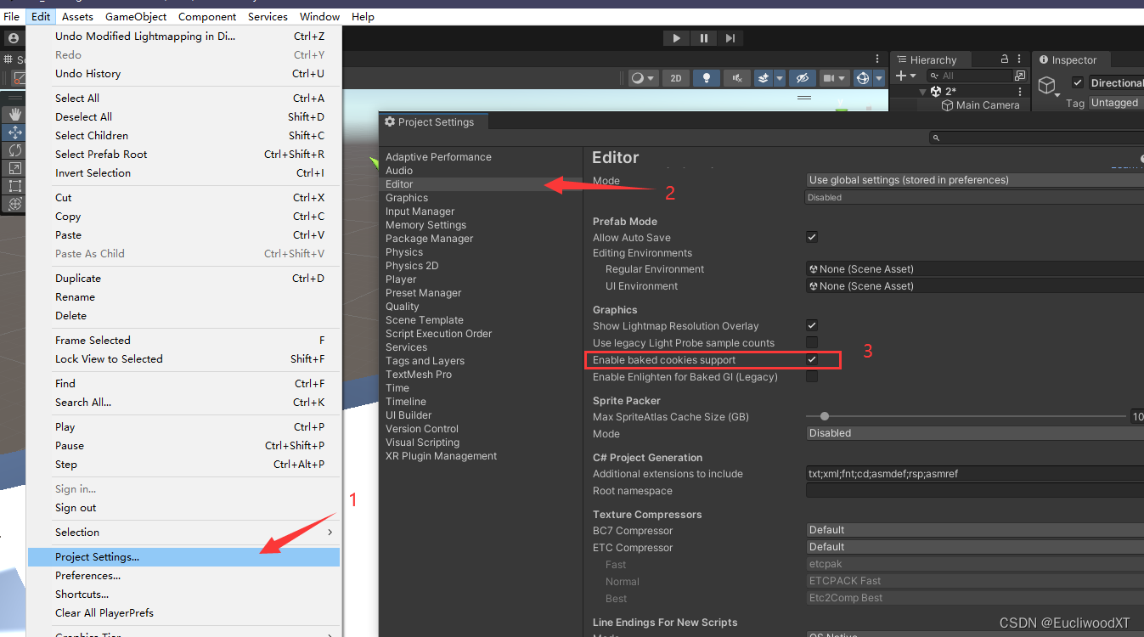1144x637 pixels.
Task: Open BC7 Compressor dropdown
Action: point(975,530)
